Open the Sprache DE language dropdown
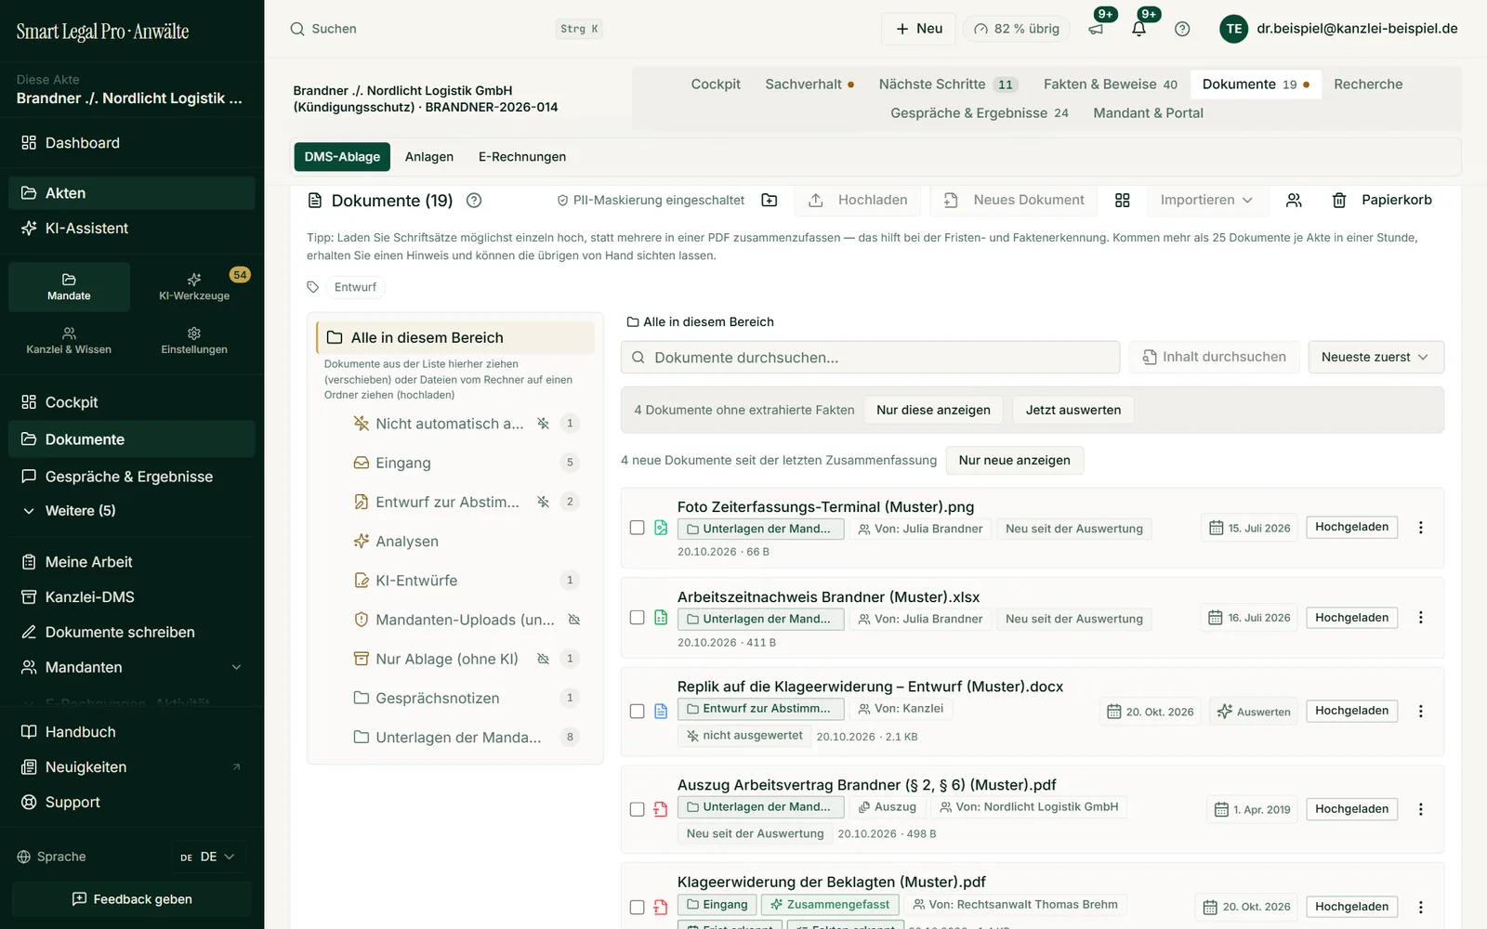Image resolution: width=1487 pixels, height=929 pixels. [x=208, y=857]
